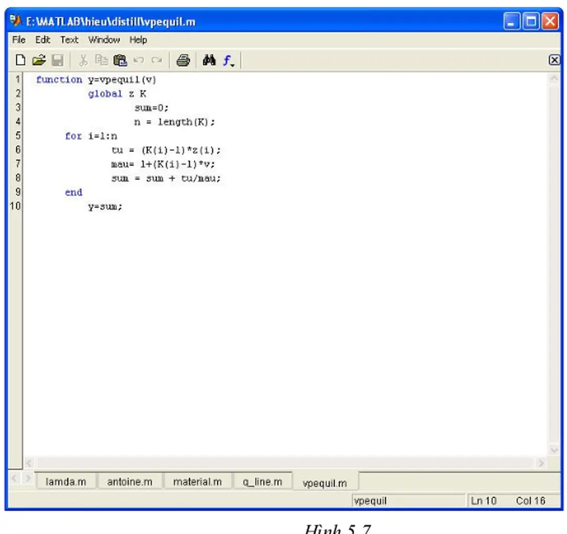Undo the last edit
Image resolution: width=567 pixels, height=534 pixels.
point(139,60)
